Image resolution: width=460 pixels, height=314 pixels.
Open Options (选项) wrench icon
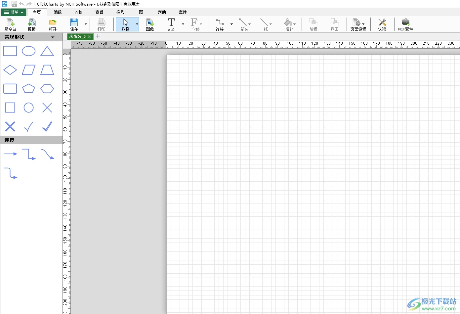pyautogui.click(x=382, y=24)
